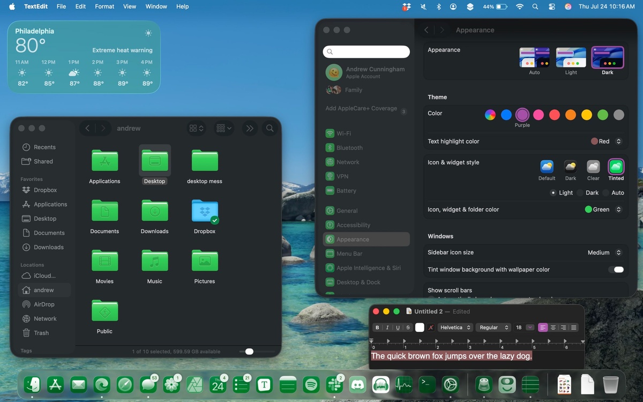Open the File menu

pyautogui.click(x=62, y=6)
